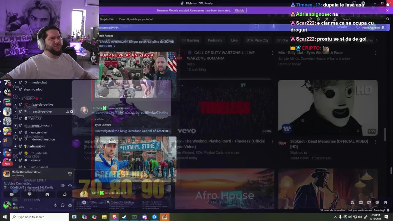Click the Windows Start button
This screenshot has width=393, height=221.
(5, 217)
